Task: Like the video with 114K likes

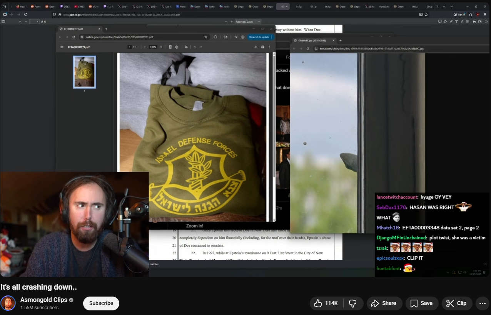Action: pyautogui.click(x=326, y=303)
